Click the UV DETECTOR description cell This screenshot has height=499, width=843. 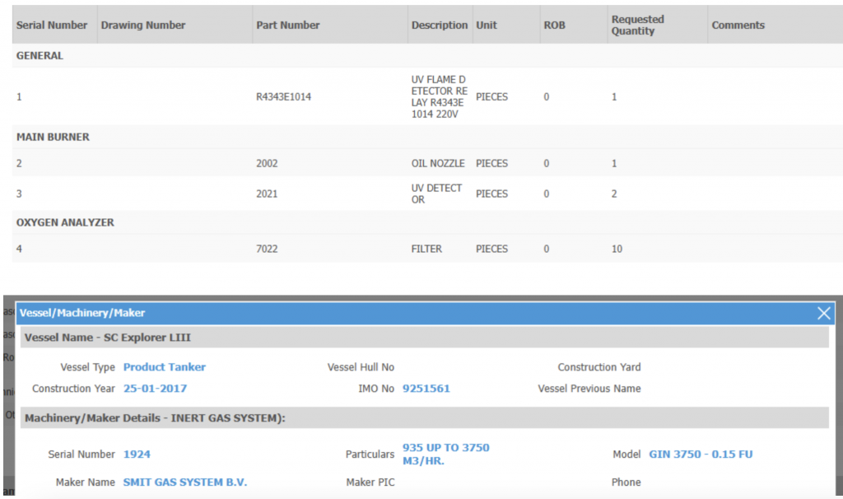(x=438, y=194)
